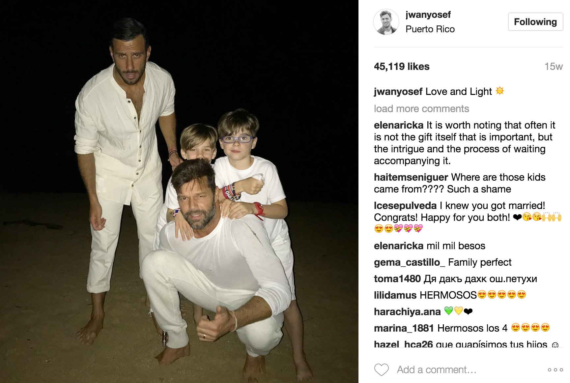
Task: Visit elenaricka's profile from her first comment
Action: coord(399,125)
